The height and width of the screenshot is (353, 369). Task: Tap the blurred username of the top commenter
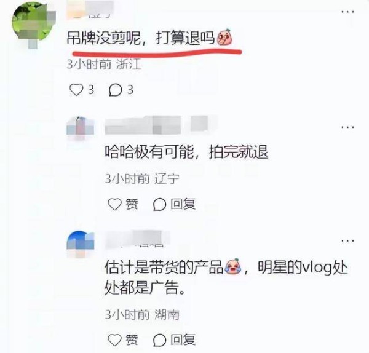coord(90,9)
